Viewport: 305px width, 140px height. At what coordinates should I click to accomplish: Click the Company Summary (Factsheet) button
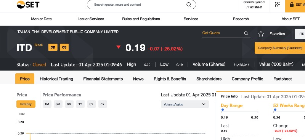coord(280,48)
